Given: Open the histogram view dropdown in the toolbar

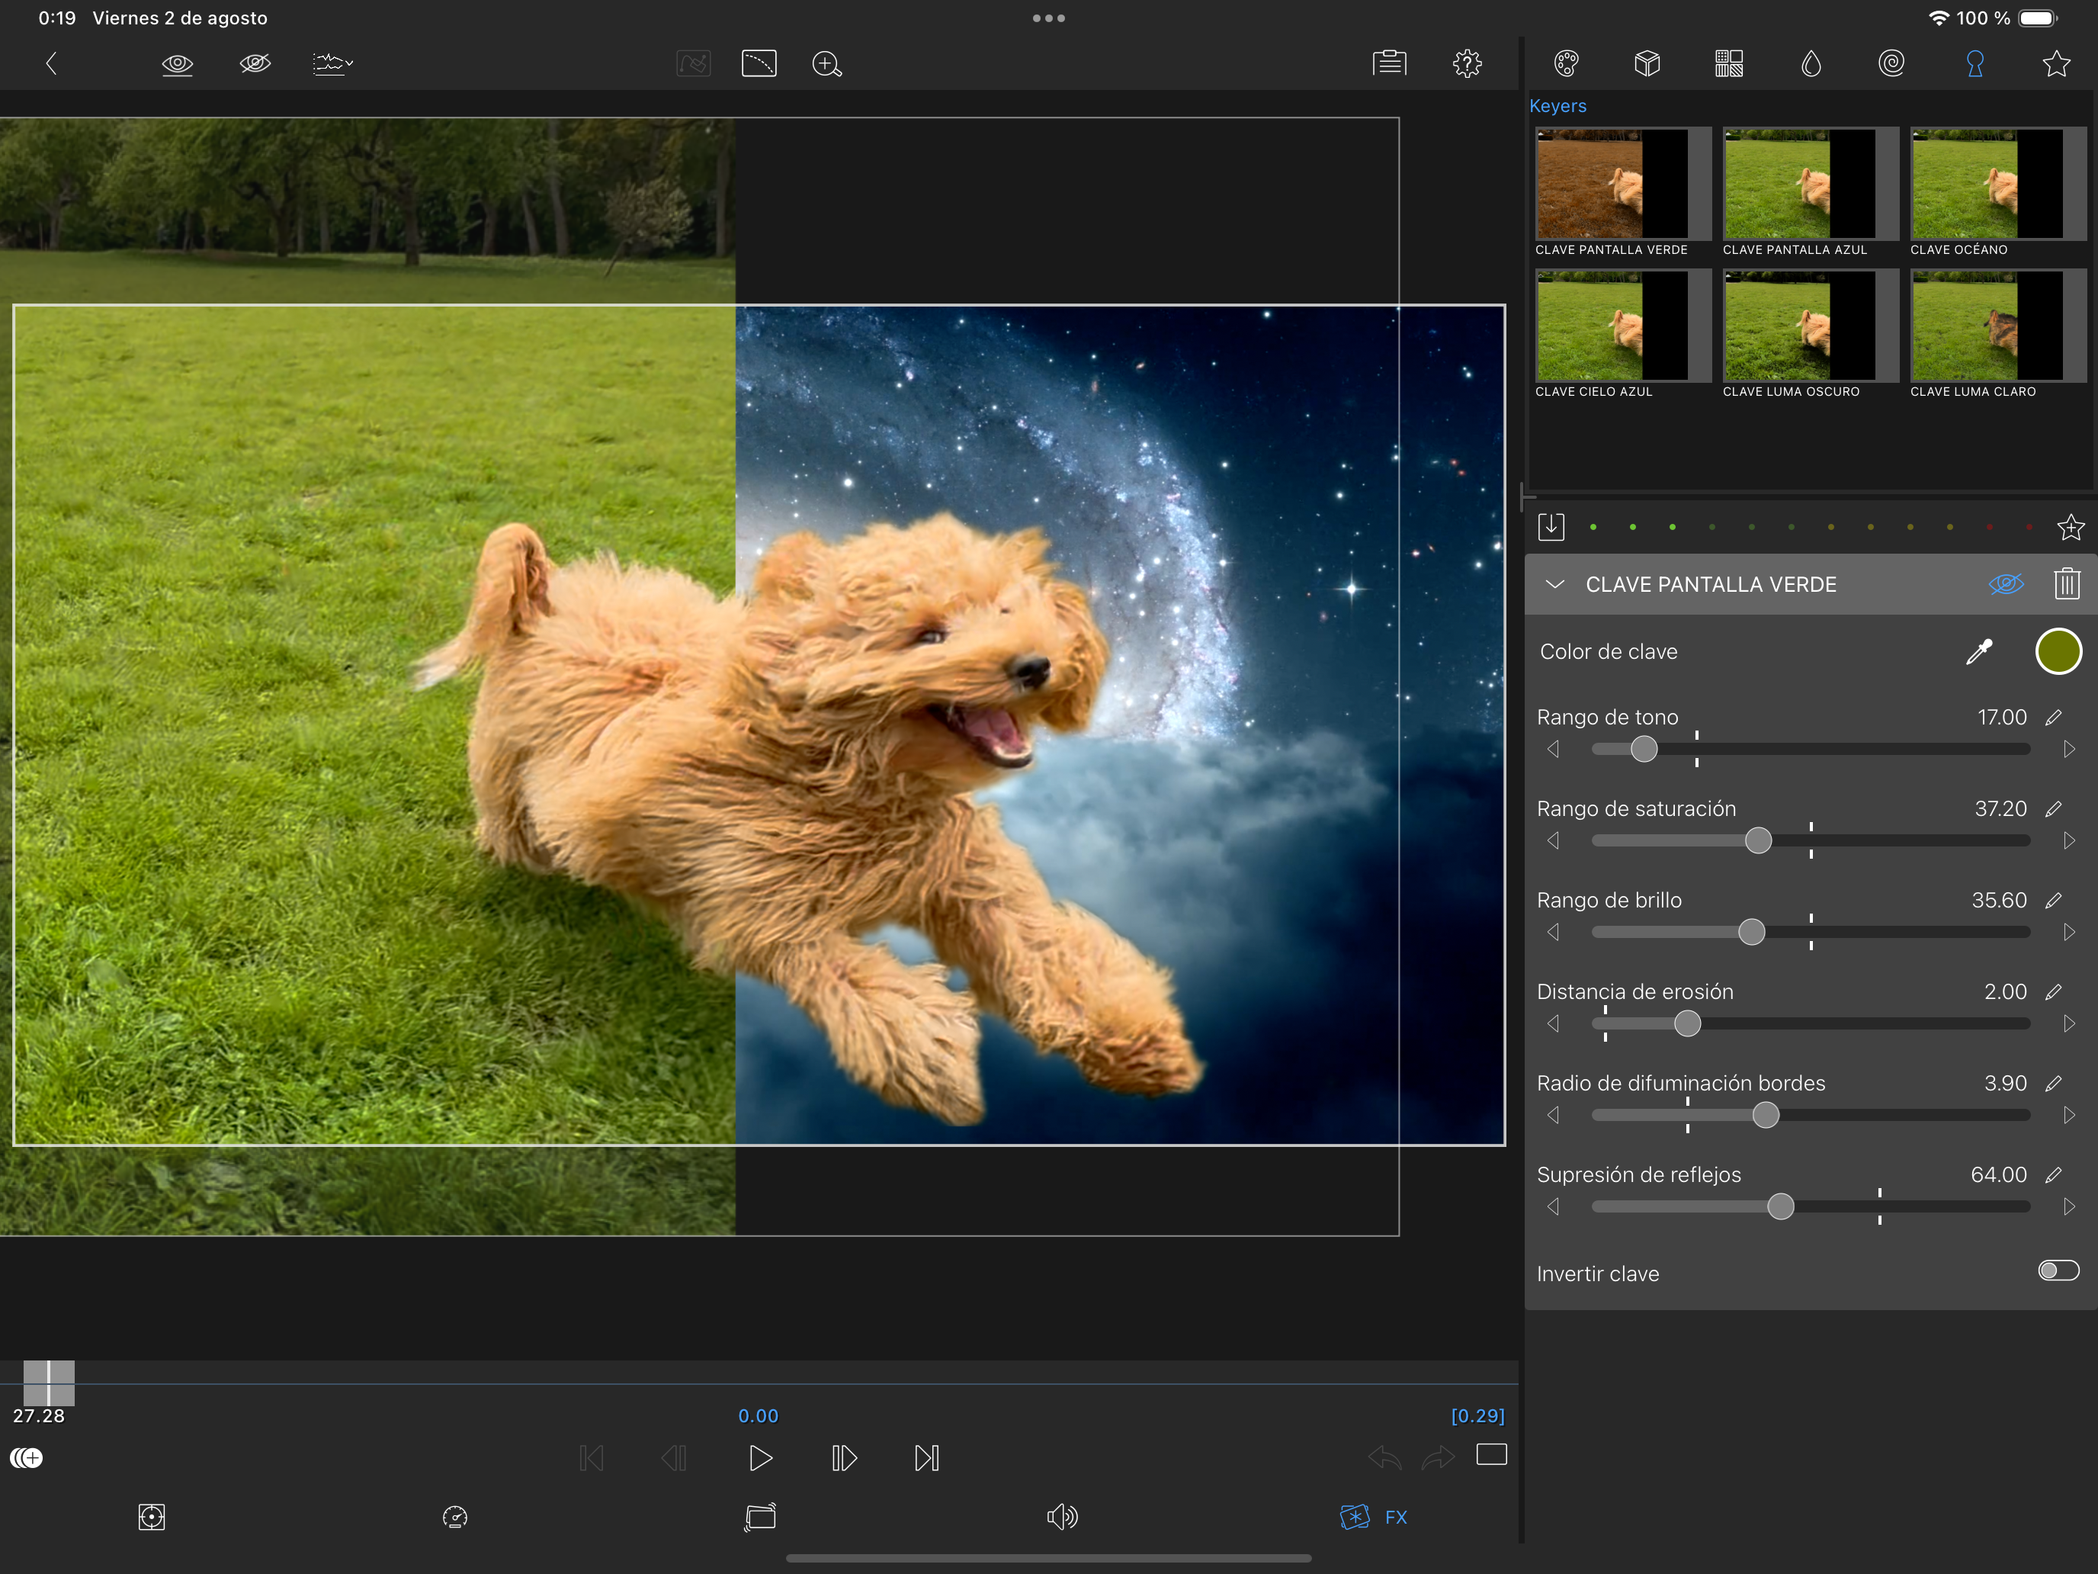Looking at the screenshot, I should [x=332, y=63].
